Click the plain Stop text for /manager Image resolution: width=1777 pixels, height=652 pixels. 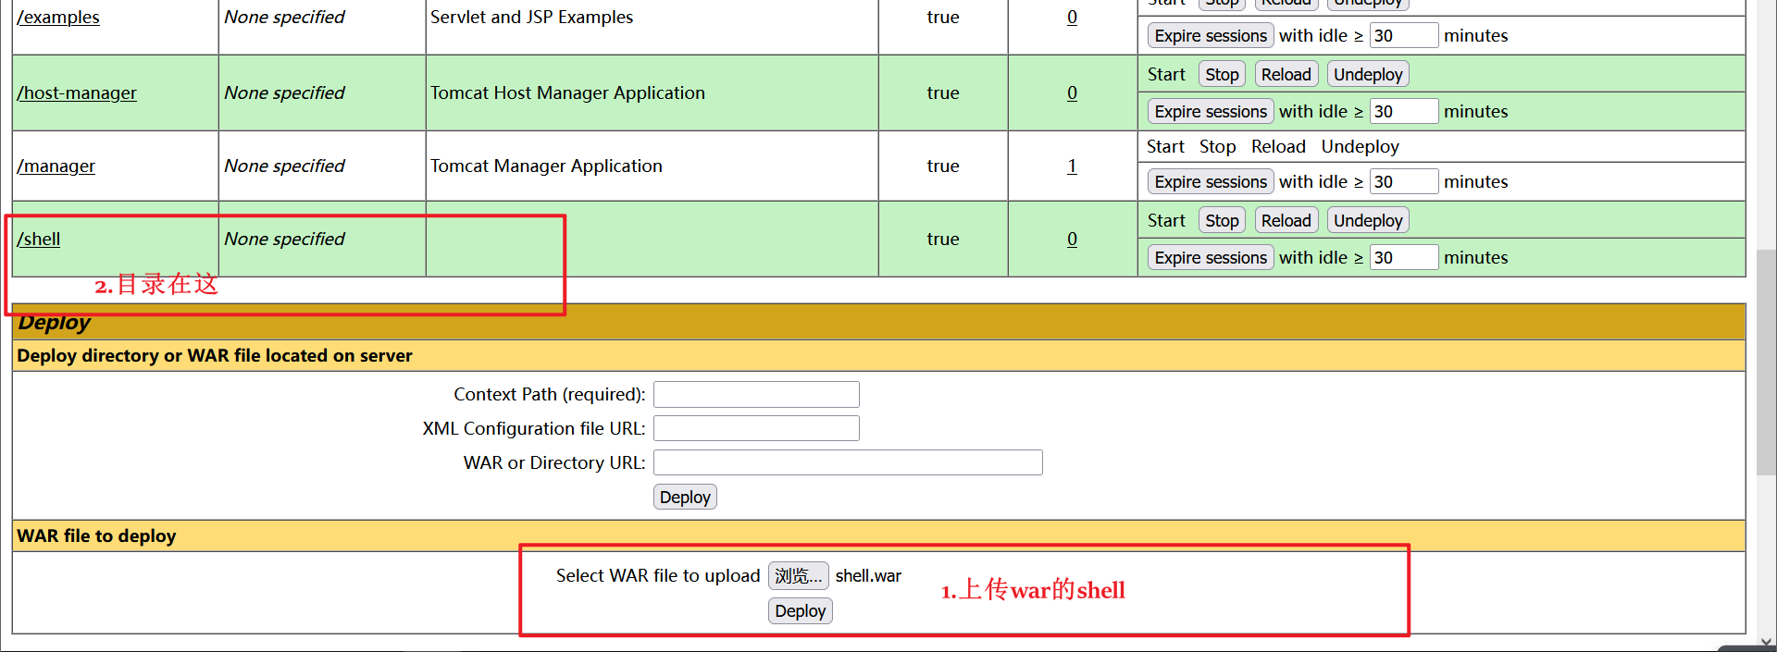point(1217,147)
